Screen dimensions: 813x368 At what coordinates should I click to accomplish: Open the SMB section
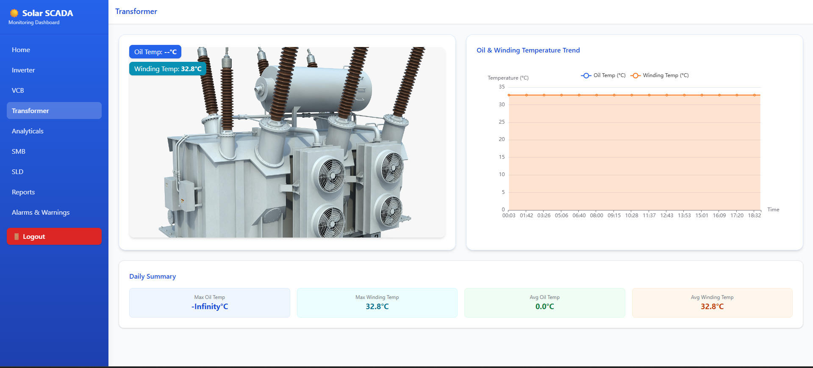point(19,152)
